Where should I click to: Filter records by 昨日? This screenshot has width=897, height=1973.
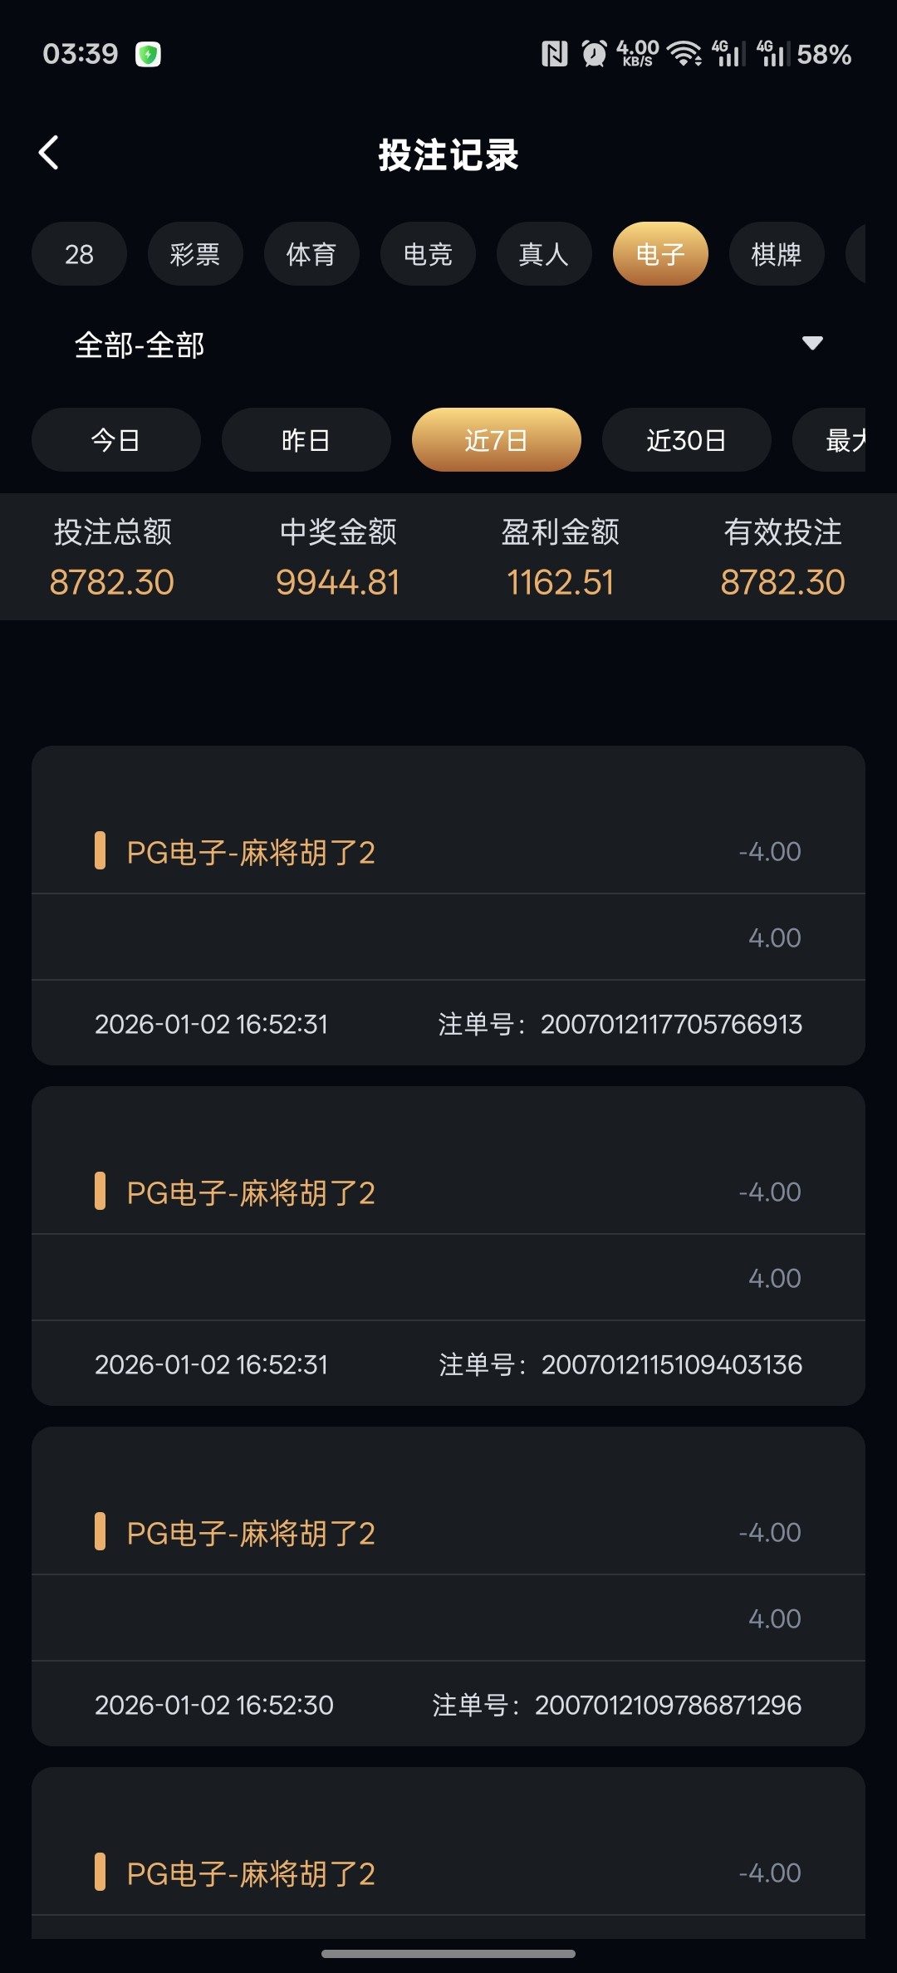306,440
